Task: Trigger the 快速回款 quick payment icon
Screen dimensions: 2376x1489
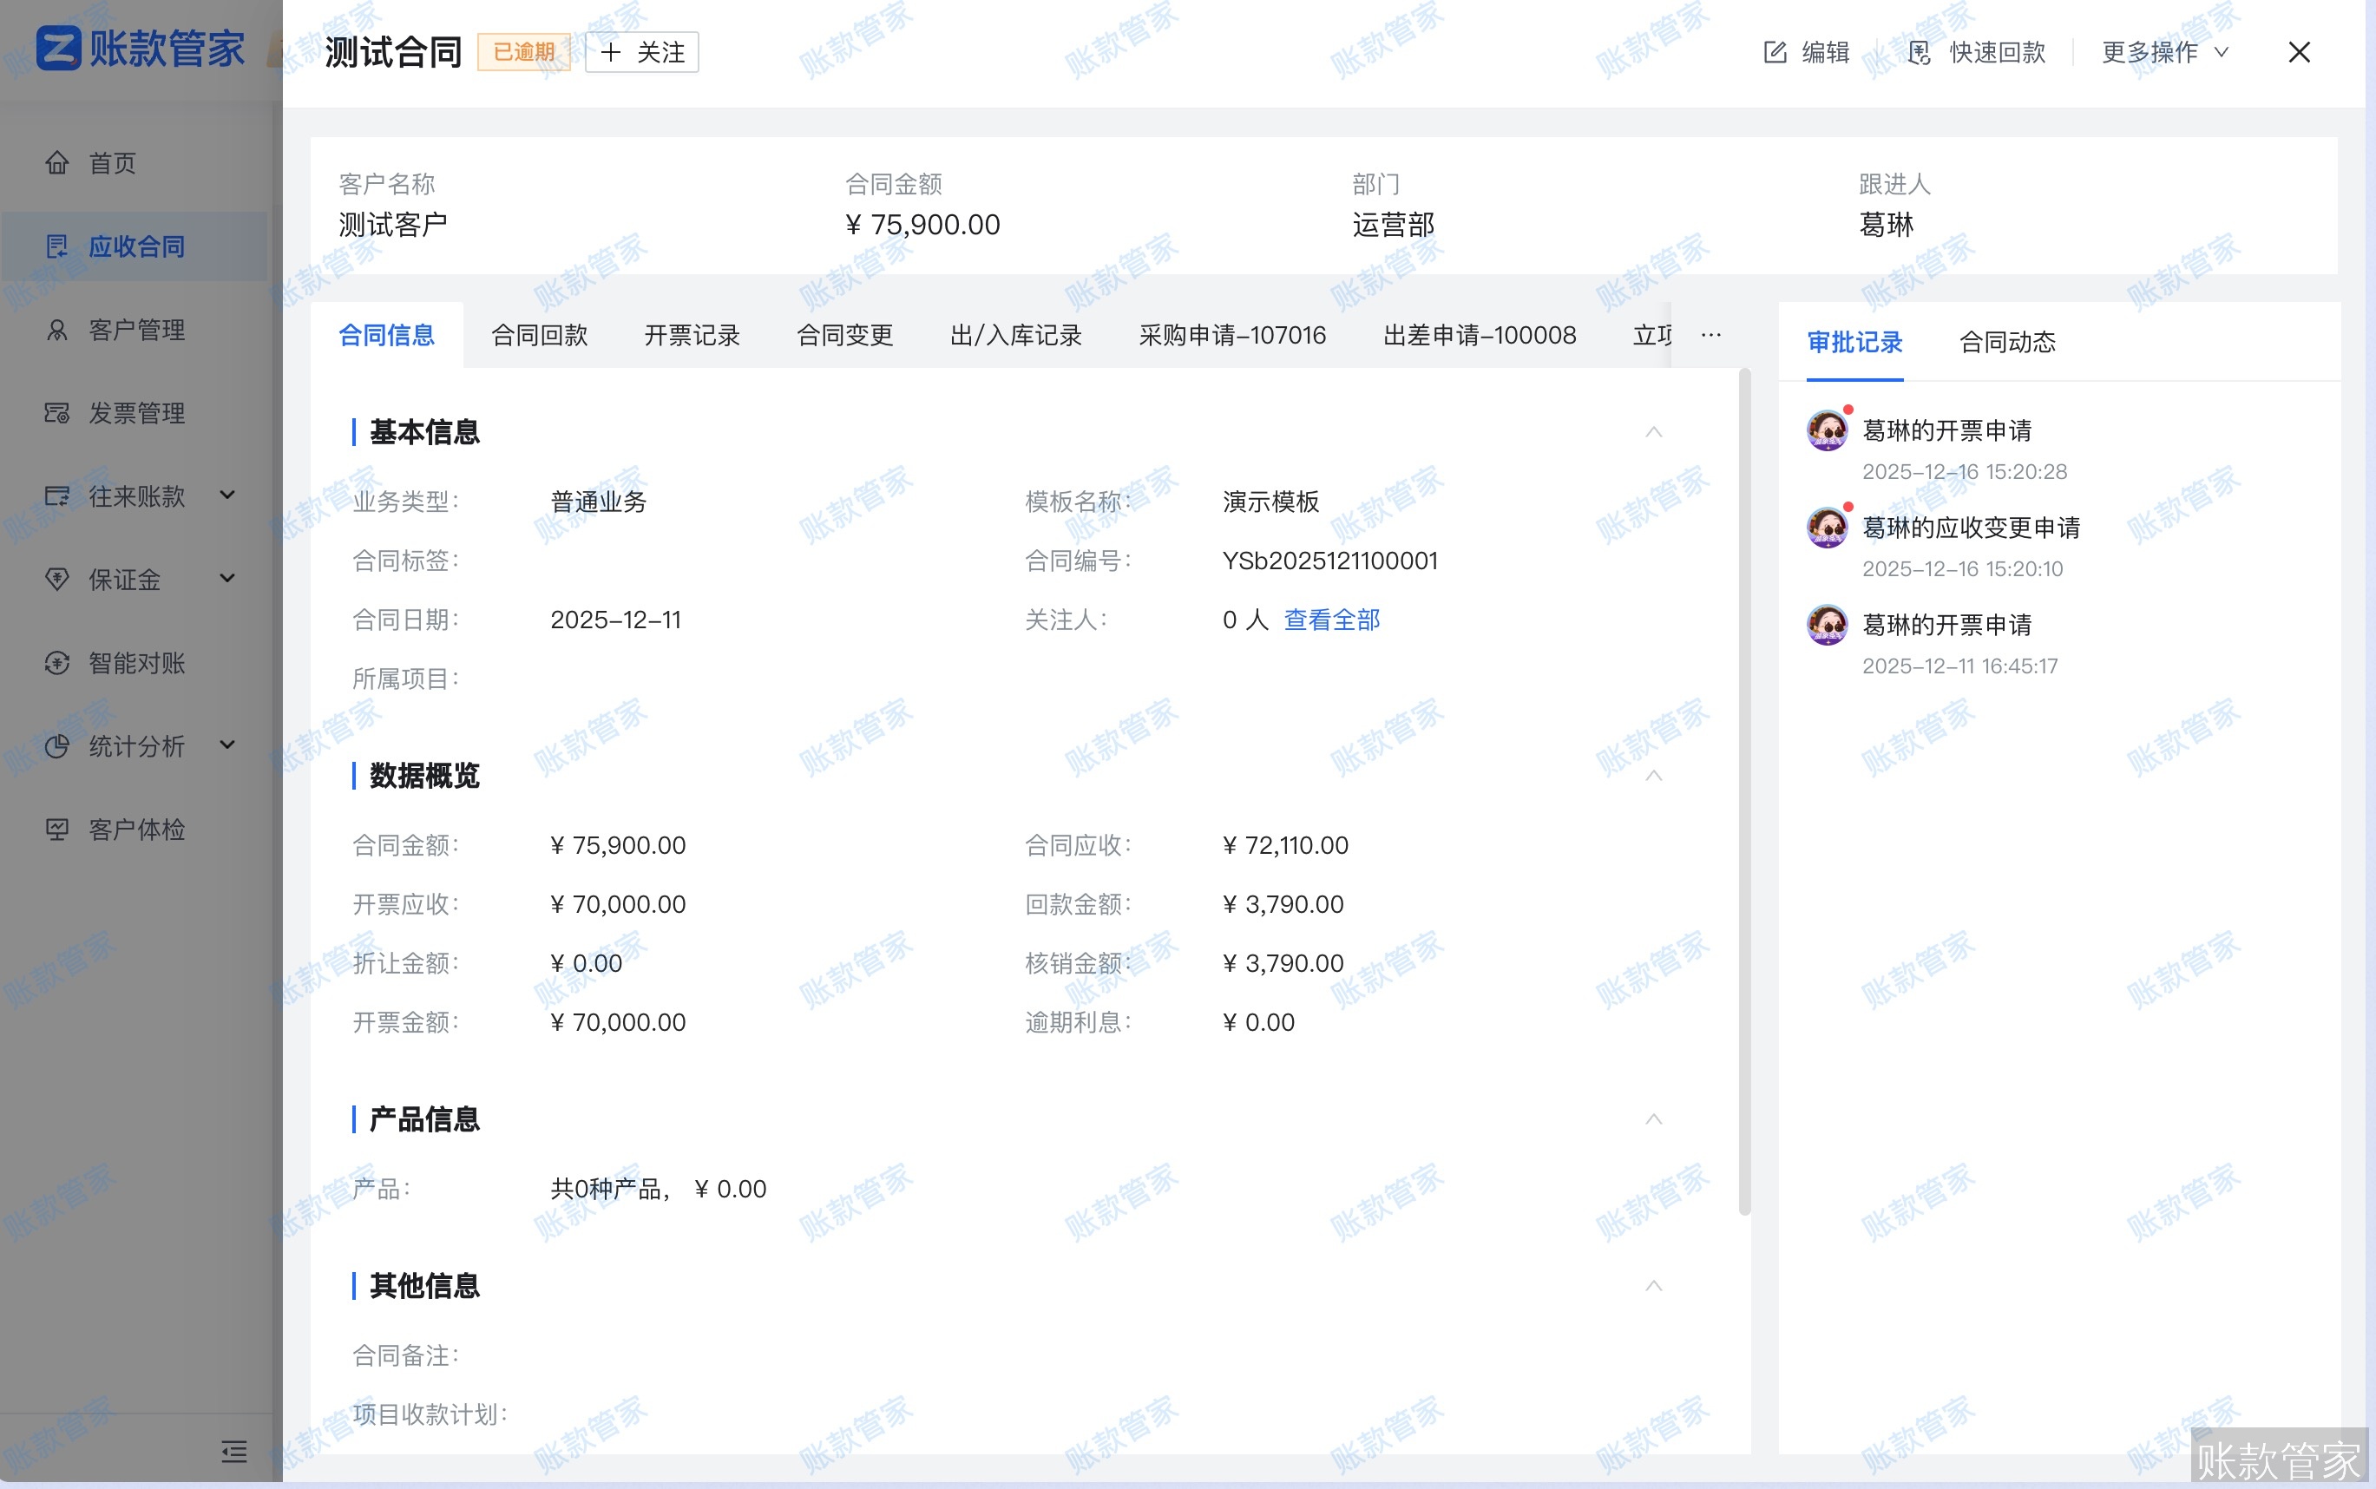Action: click(1920, 52)
